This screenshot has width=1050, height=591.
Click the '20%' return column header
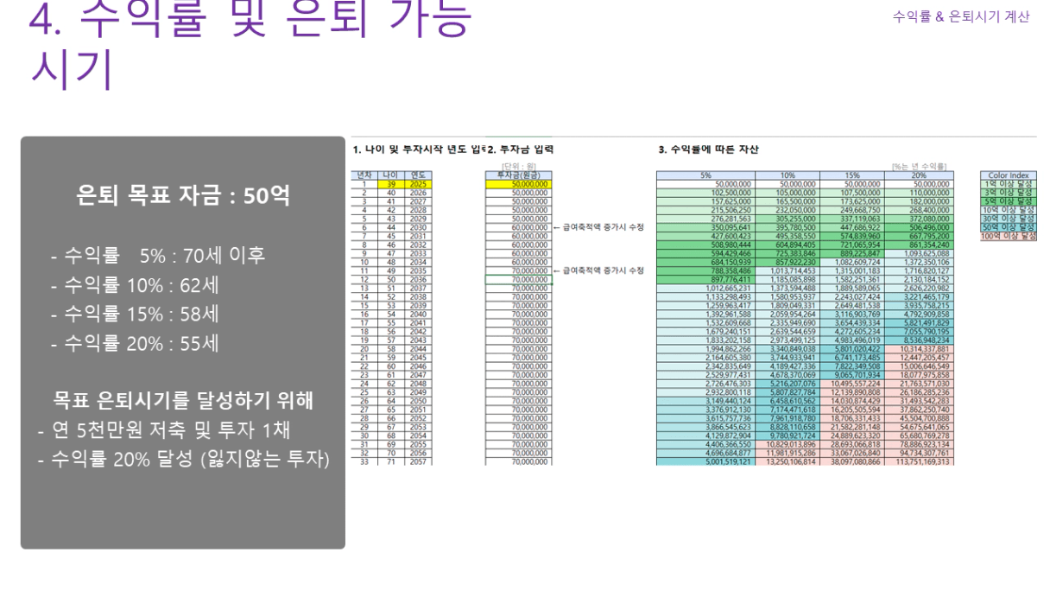point(918,175)
